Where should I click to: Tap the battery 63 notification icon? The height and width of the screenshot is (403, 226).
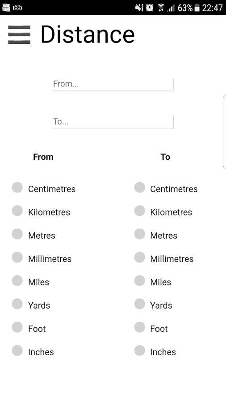pyautogui.click(x=17, y=8)
